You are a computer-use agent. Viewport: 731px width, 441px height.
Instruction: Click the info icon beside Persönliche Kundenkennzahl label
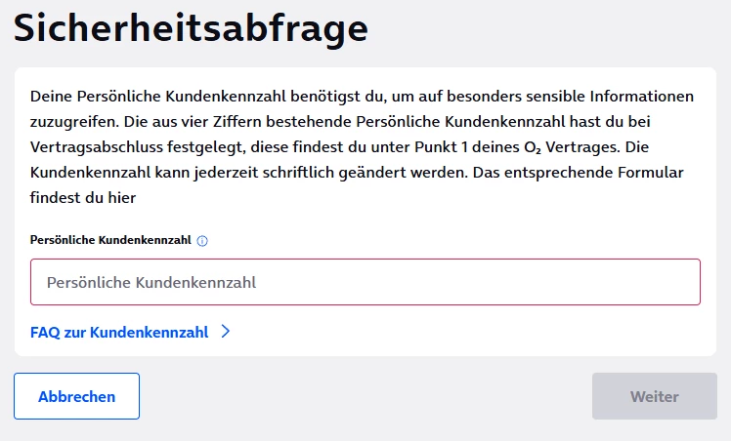click(202, 240)
